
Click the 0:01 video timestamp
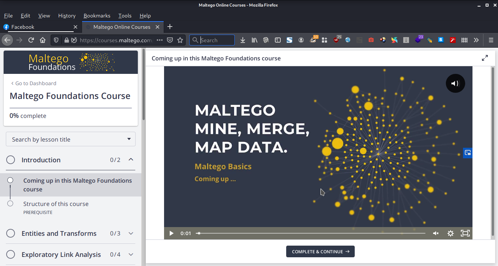coord(186,233)
